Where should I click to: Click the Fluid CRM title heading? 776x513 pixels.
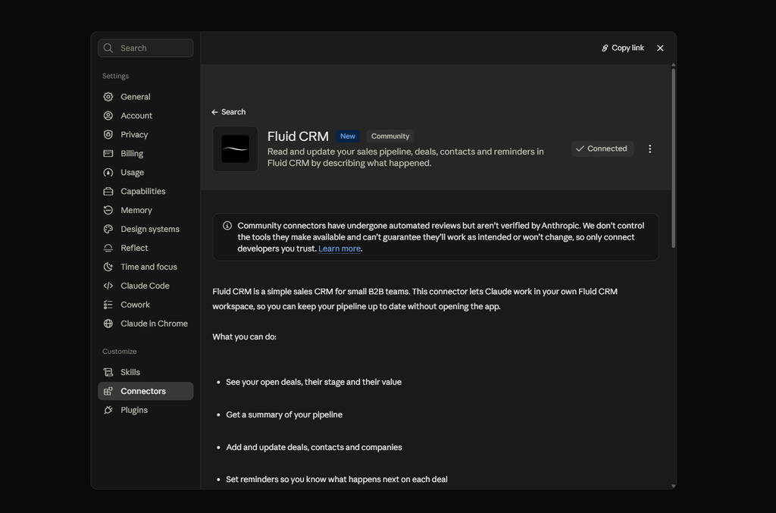tap(298, 136)
